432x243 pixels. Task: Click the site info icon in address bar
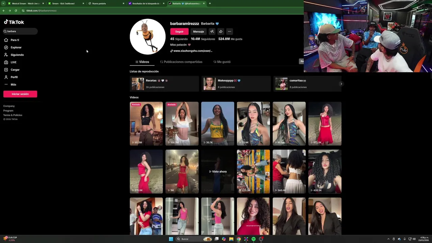coord(23,11)
